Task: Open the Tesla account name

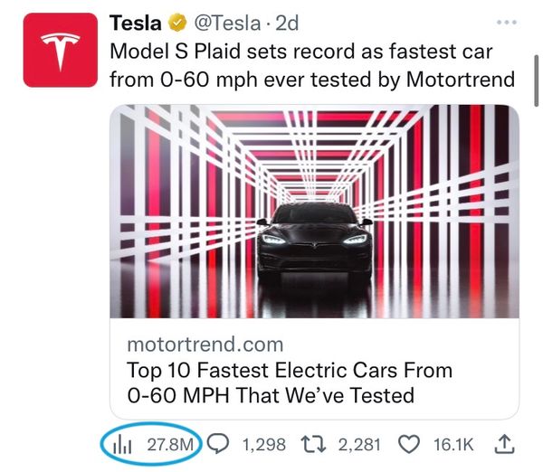Action: [135, 22]
